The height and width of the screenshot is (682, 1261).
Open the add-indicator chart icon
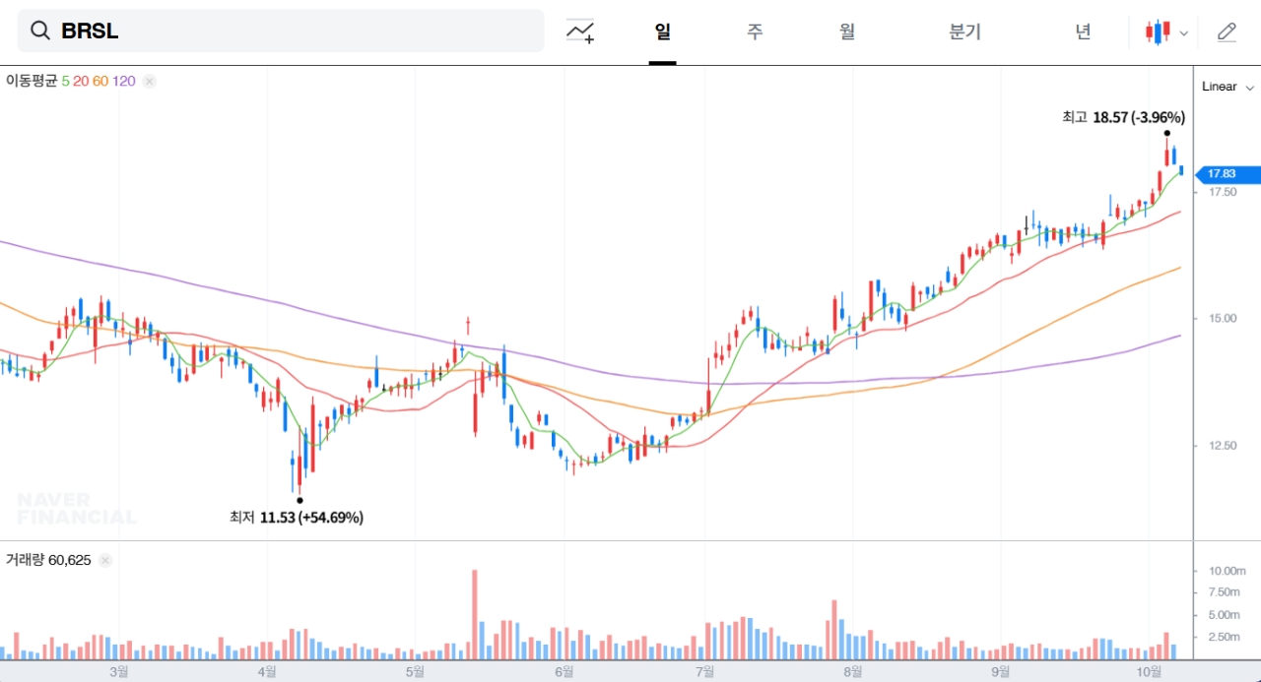[580, 31]
